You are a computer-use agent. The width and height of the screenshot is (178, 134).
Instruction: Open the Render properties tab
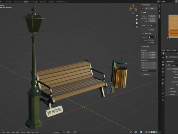click(163, 62)
